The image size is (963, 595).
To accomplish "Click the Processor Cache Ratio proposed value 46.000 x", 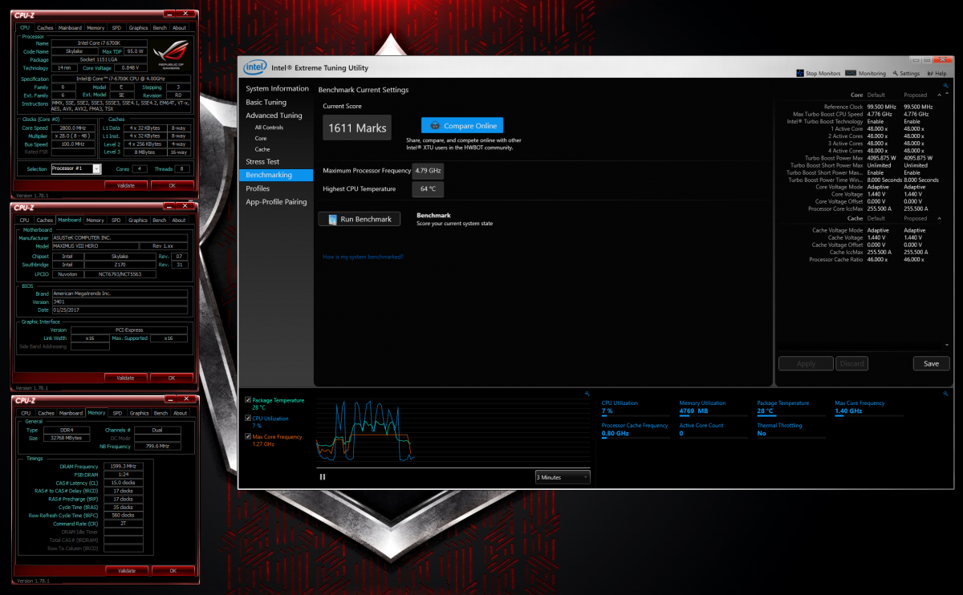I will coord(915,260).
